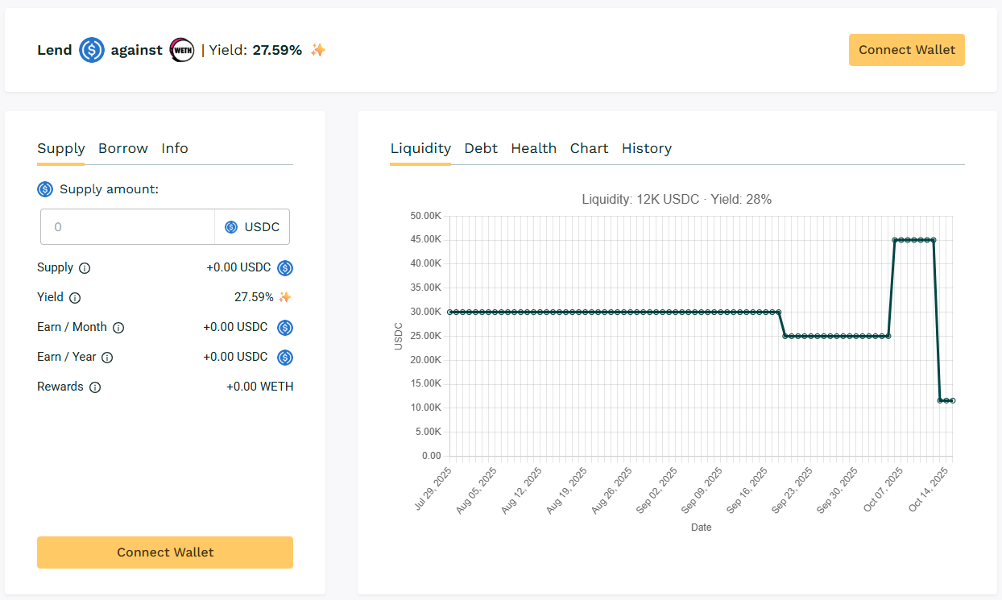Switch to the Borrow tab
The image size is (1002, 600).
pyautogui.click(x=123, y=148)
